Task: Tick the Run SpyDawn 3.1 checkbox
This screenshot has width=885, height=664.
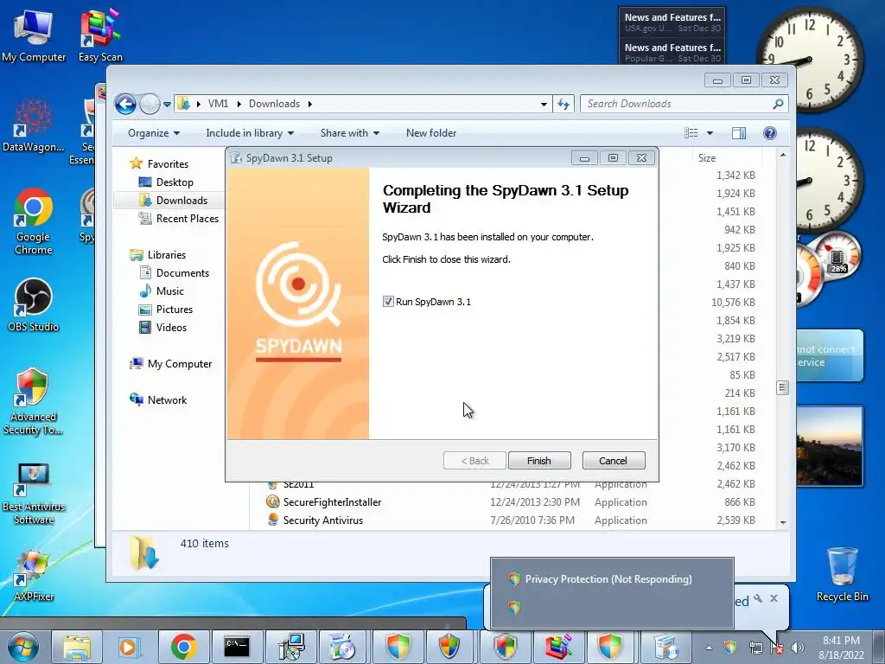Action: tap(388, 302)
